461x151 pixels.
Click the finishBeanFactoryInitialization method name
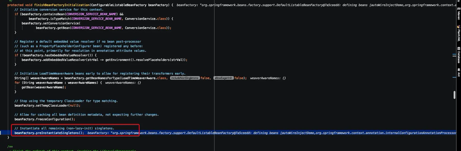(x=62, y=5)
